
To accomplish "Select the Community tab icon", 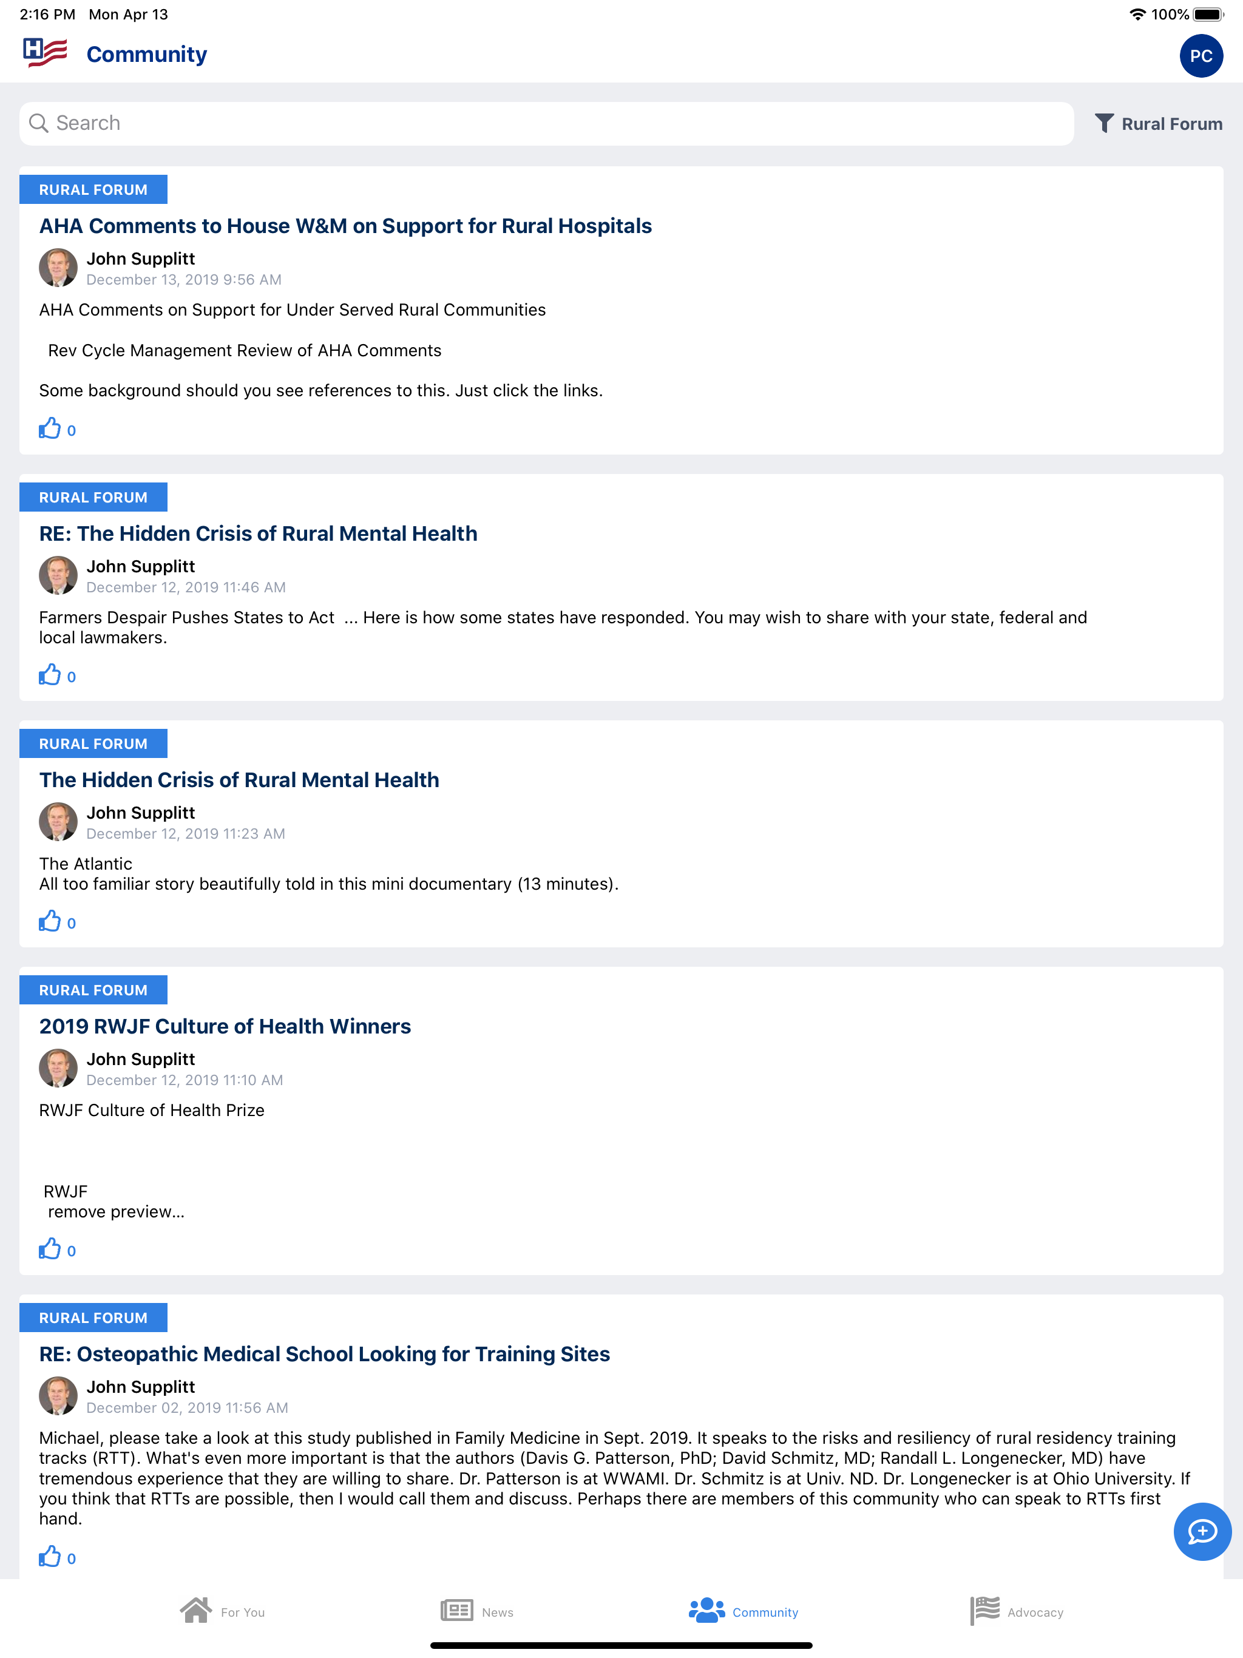I will point(706,1610).
